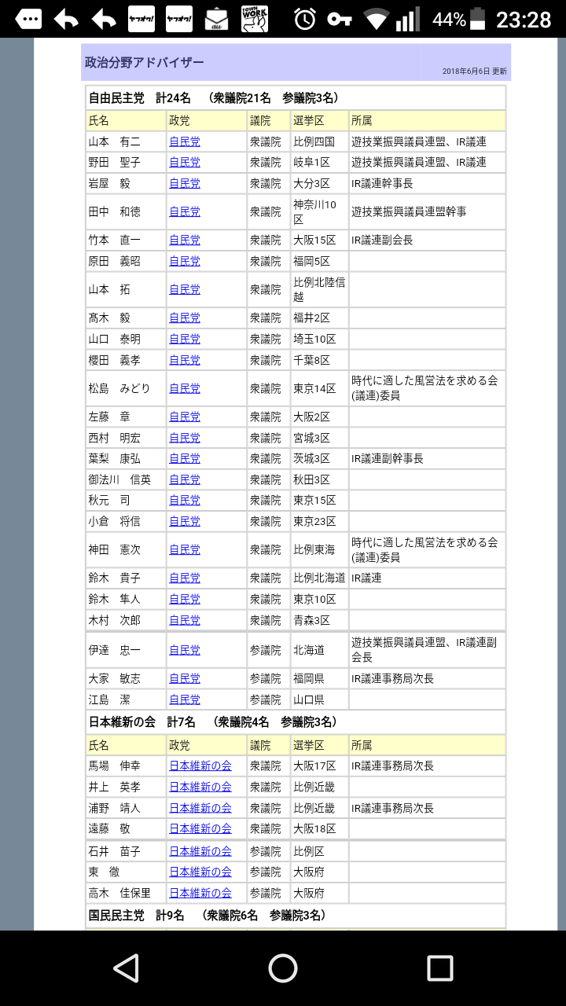The image size is (566, 1006).
Task: Open 自民党 link in 髙木 毅 row
Action: [185, 318]
